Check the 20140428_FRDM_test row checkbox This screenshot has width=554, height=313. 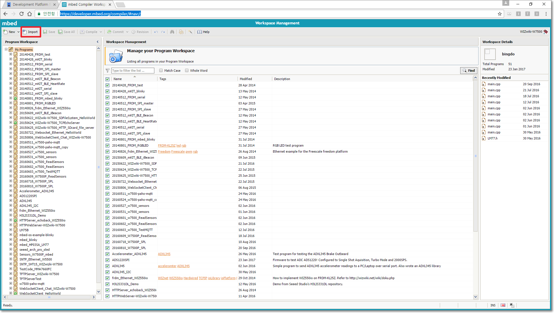click(108, 85)
